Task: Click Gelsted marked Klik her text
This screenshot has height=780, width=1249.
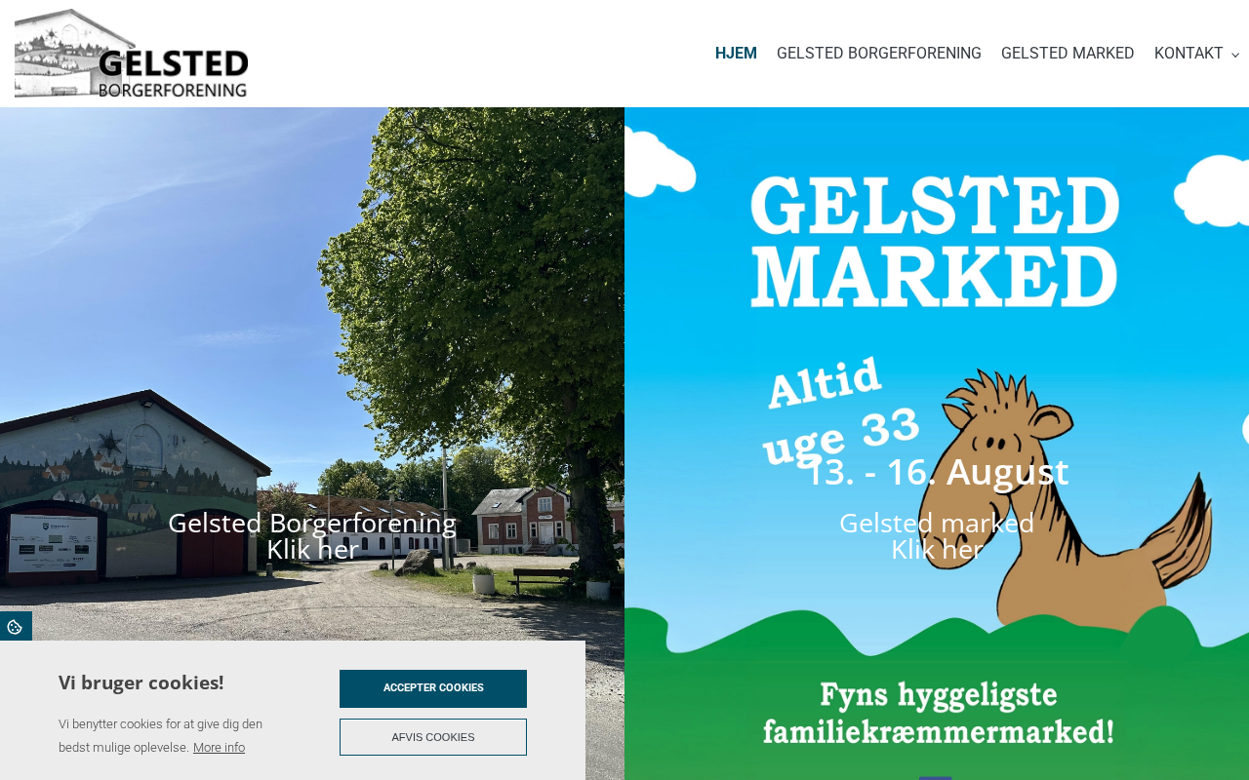Action: click(937, 536)
